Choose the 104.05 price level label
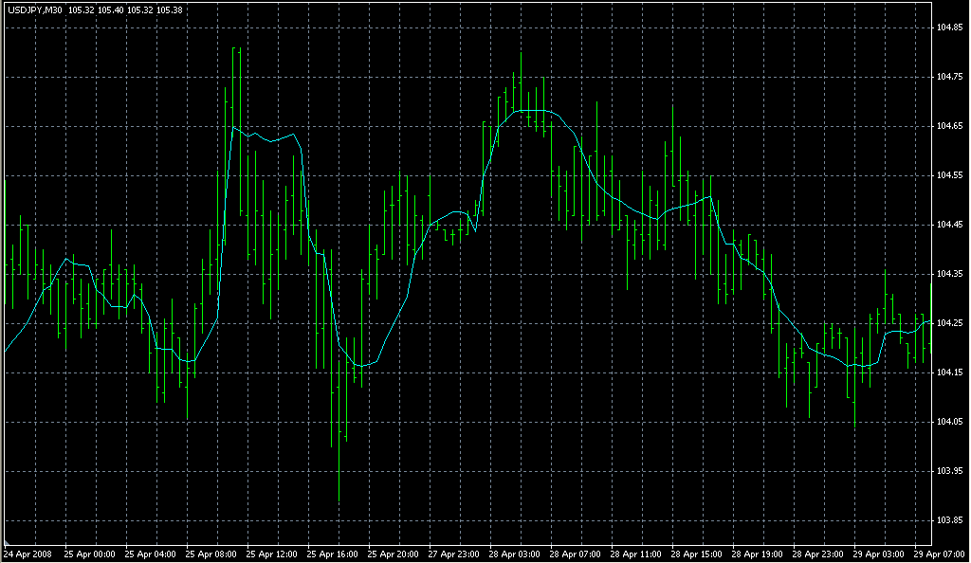Screen dimensions: 971x563 point(949,422)
